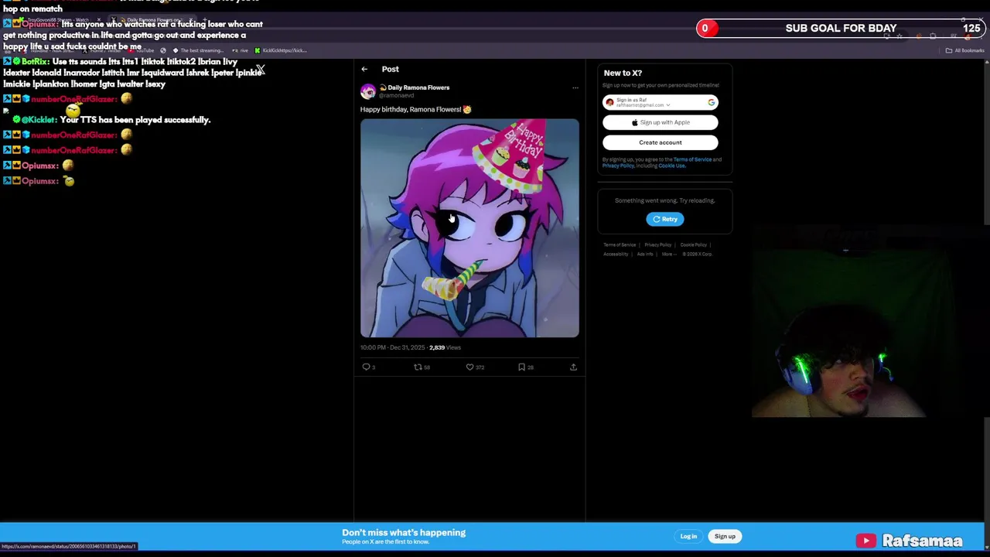990x557 pixels.
Task: Open footer Privacy Policy link
Action: point(658,244)
